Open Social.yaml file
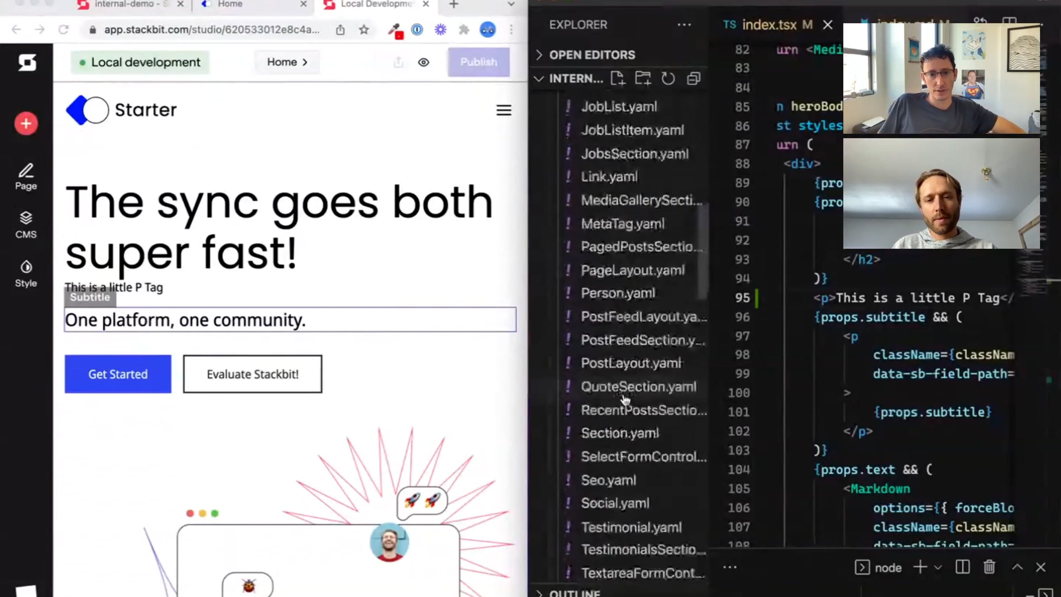The width and height of the screenshot is (1061, 597). tap(615, 503)
